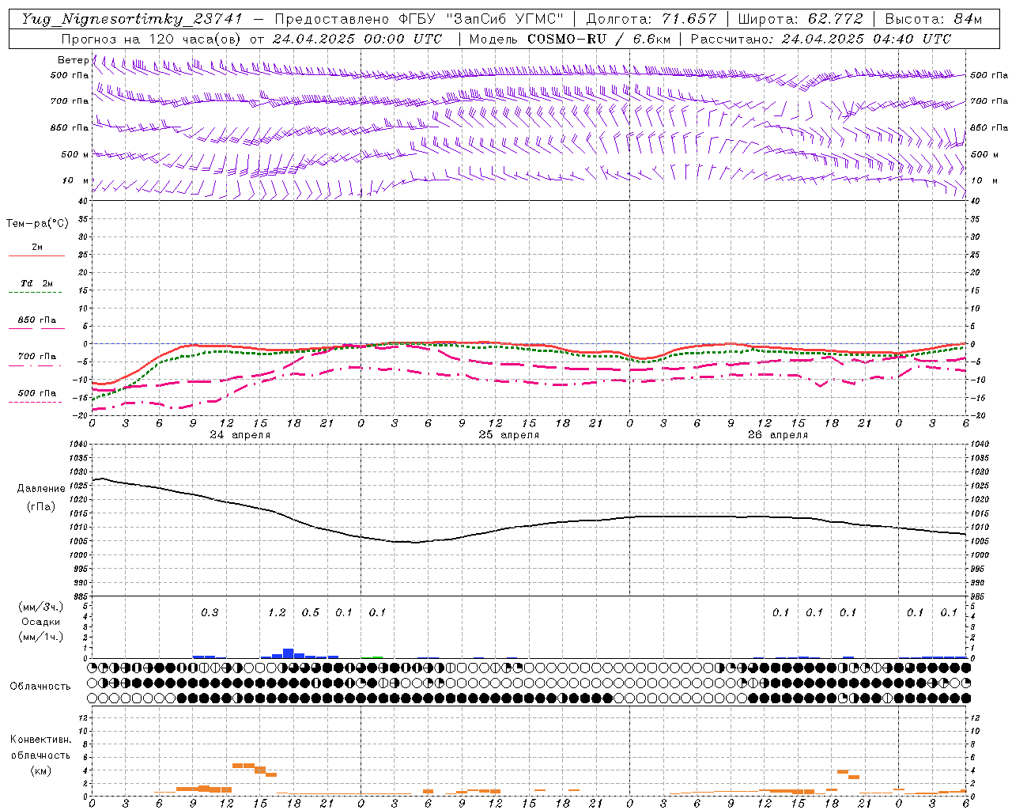This screenshot has width=1012, height=810.
Task: Click the dashed swatch under temperature legend '500 гПа'
Action: (35, 402)
